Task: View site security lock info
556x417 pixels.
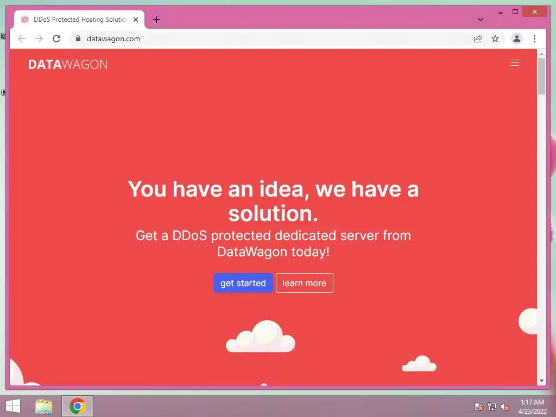Action: click(x=78, y=39)
